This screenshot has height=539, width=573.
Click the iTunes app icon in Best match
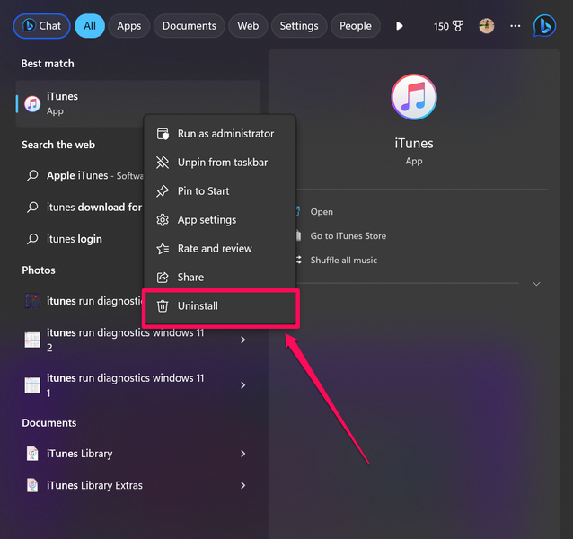(32, 103)
